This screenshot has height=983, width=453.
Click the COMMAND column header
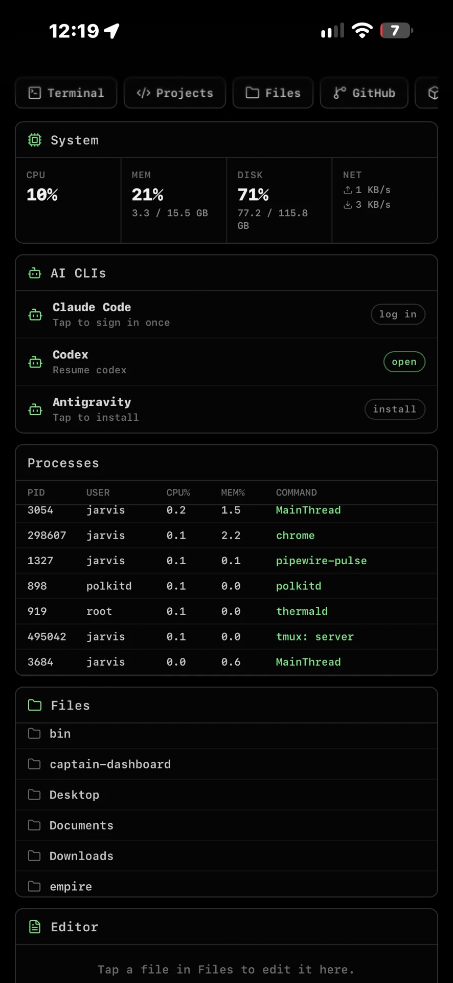coord(297,493)
